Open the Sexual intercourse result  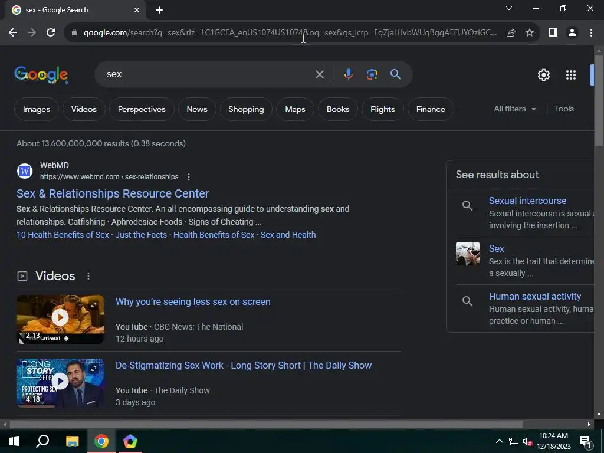coord(527,201)
